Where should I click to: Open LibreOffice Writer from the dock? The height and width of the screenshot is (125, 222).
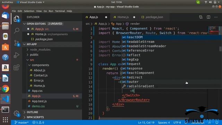6,78
